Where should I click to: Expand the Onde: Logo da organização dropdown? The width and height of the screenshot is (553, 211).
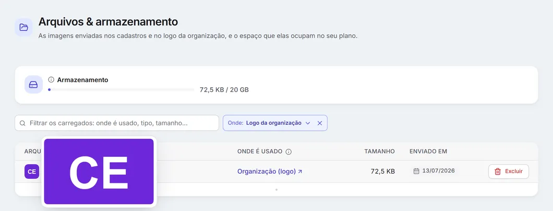pyautogui.click(x=307, y=123)
